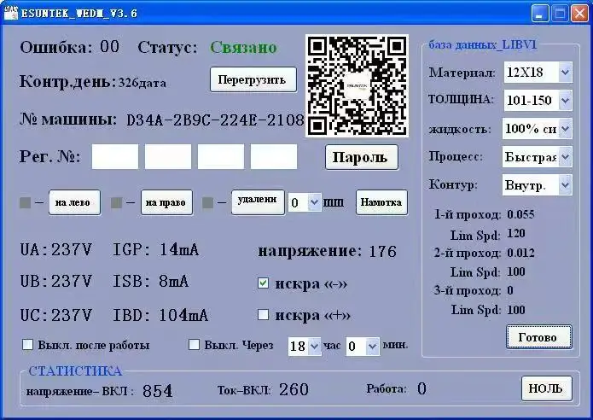593x420 pixels.
Task: Click the UC:237V reading
Action: [x=56, y=315]
